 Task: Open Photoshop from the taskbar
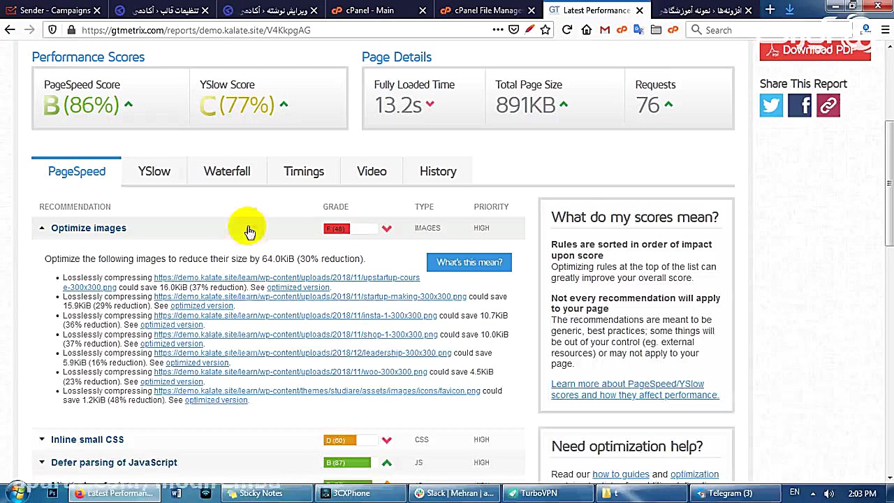[52, 493]
